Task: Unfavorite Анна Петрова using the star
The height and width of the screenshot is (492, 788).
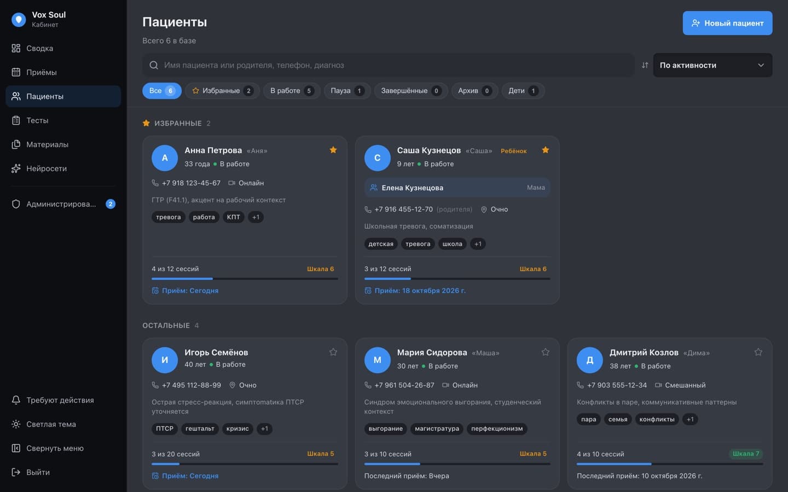Action: click(333, 150)
